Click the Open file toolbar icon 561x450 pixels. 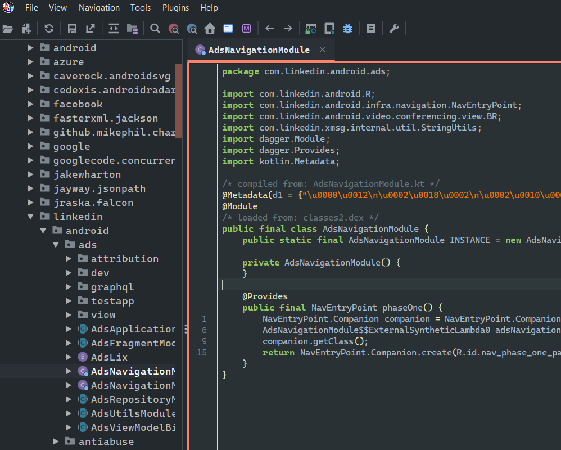(x=7, y=28)
